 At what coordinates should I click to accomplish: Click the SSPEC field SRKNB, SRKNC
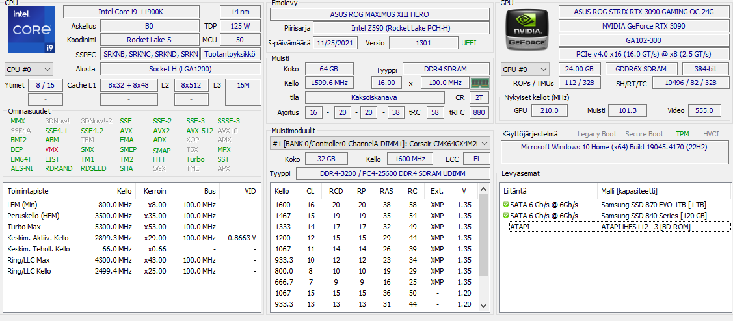coord(150,55)
